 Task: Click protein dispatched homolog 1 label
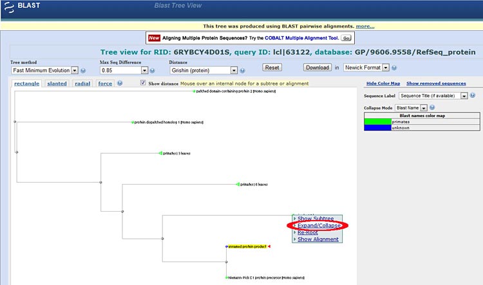(x=169, y=122)
